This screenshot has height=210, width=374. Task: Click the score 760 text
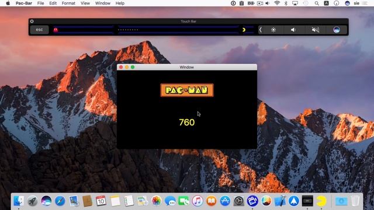coord(187,123)
